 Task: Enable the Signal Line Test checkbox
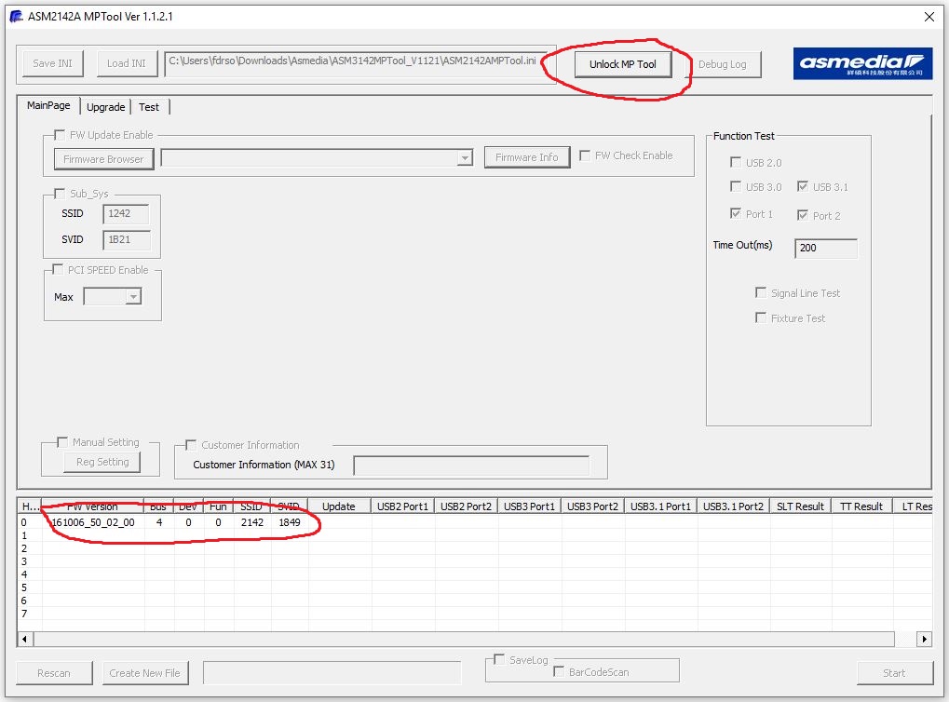click(x=761, y=293)
